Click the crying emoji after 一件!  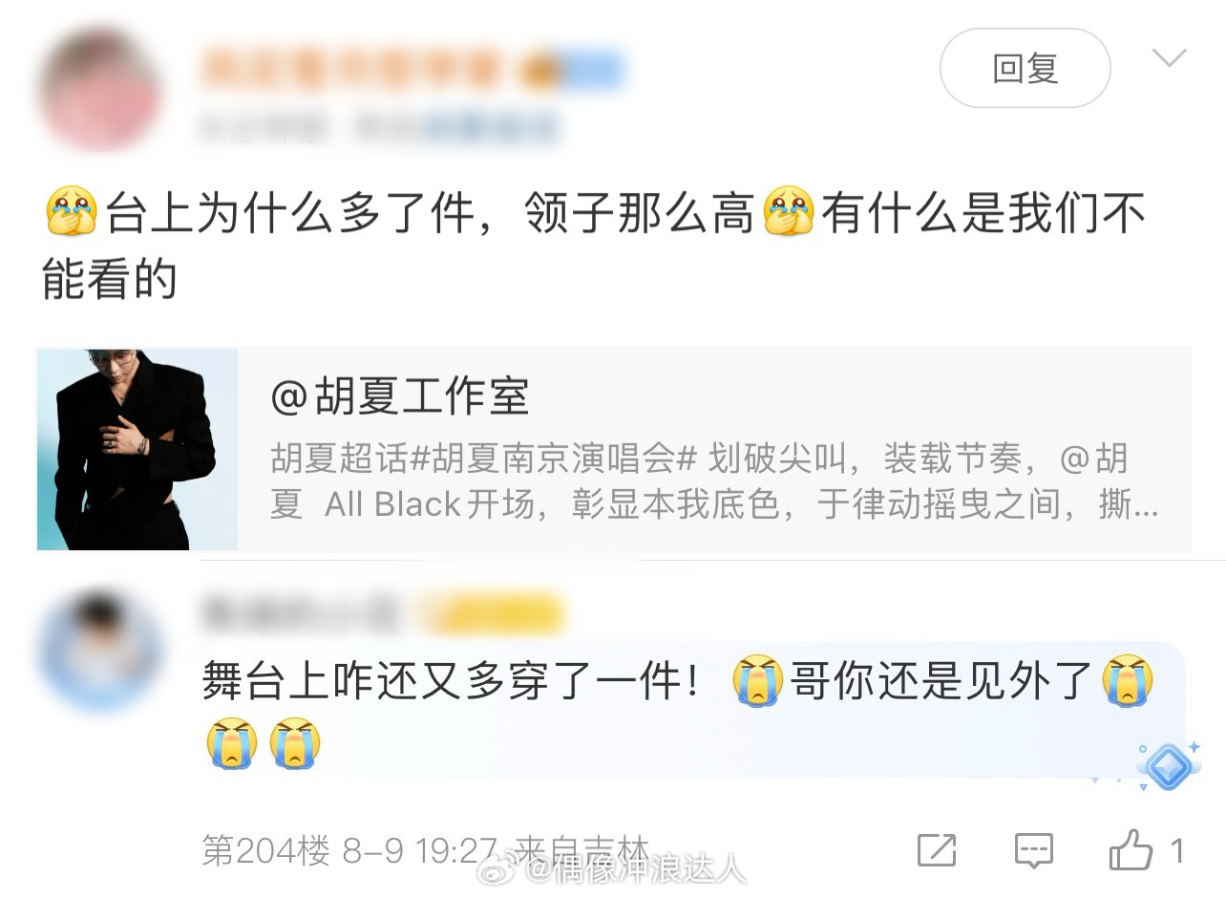click(x=758, y=680)
